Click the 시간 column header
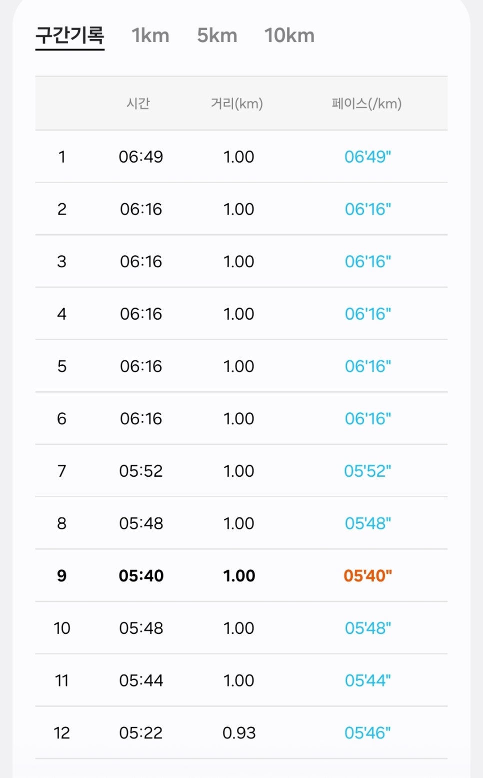 (138, 104)
